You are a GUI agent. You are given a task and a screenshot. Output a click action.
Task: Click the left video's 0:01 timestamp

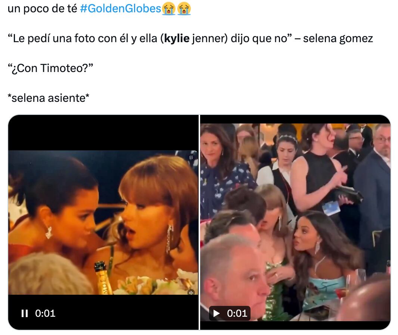tap(45, 313)
